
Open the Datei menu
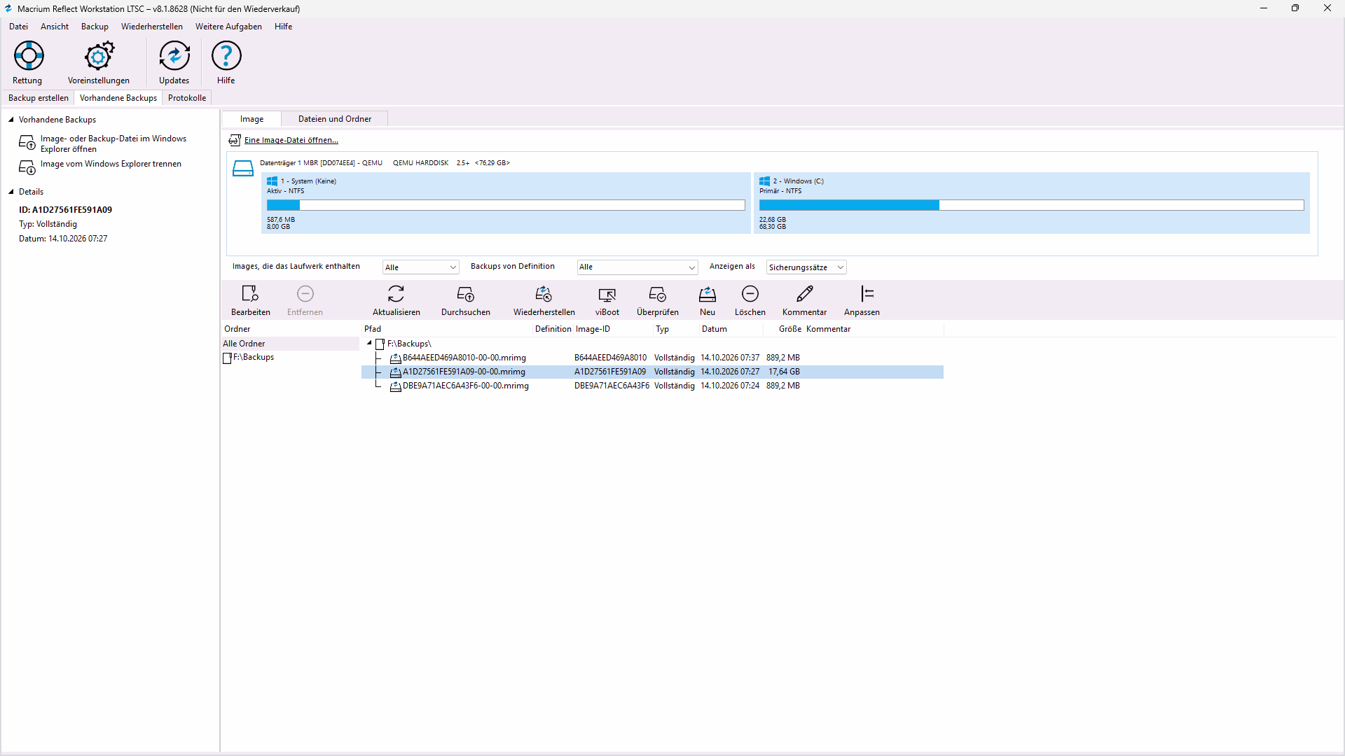tap(19, 27)
